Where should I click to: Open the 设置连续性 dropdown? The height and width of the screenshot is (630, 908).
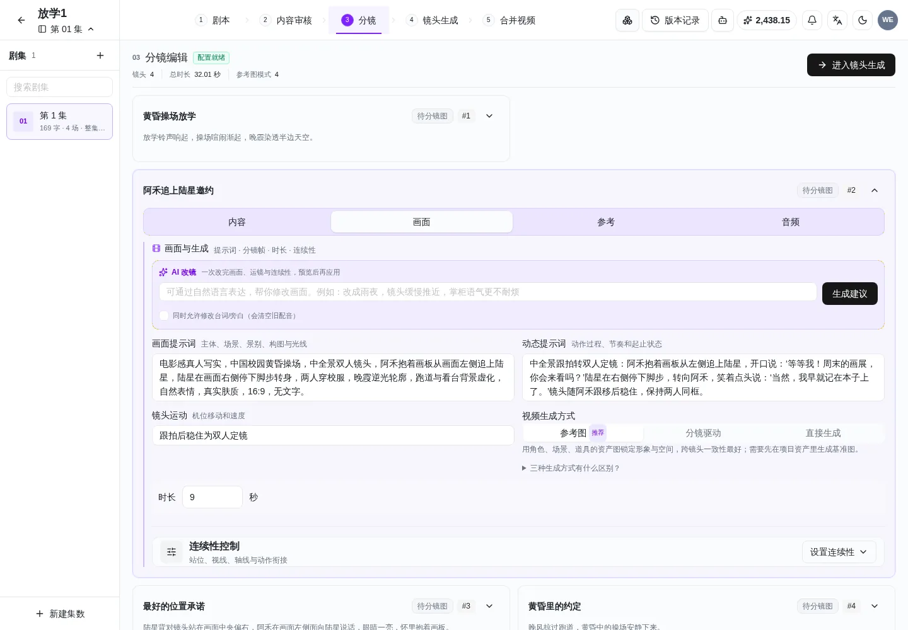839,552
